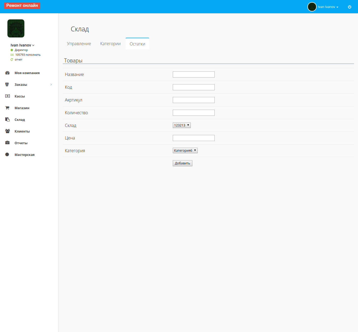This screenshot has height=332, width=358.
Task: Click the Мастерская circle icon
Action: 7,155
